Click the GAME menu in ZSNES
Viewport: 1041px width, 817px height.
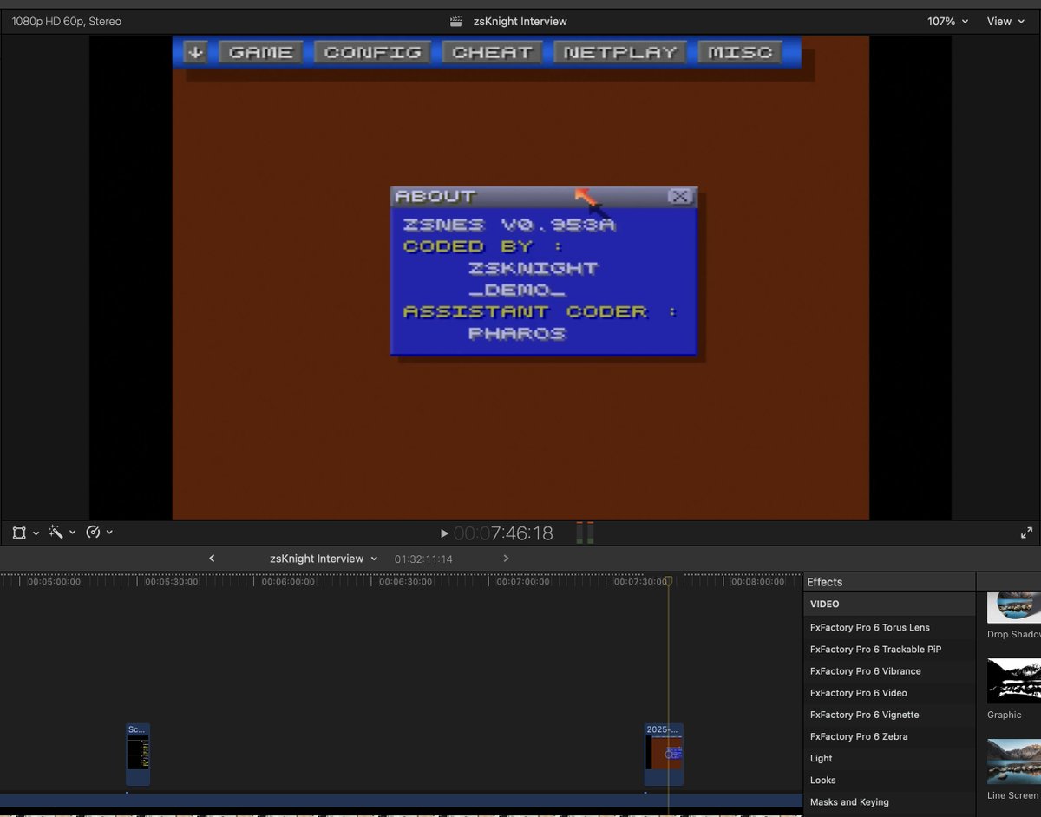[x=261, y=52]
